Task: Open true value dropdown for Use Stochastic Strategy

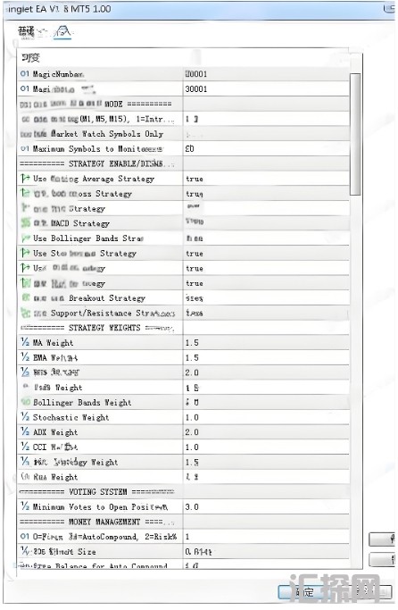Action: (x=266, y=254)
